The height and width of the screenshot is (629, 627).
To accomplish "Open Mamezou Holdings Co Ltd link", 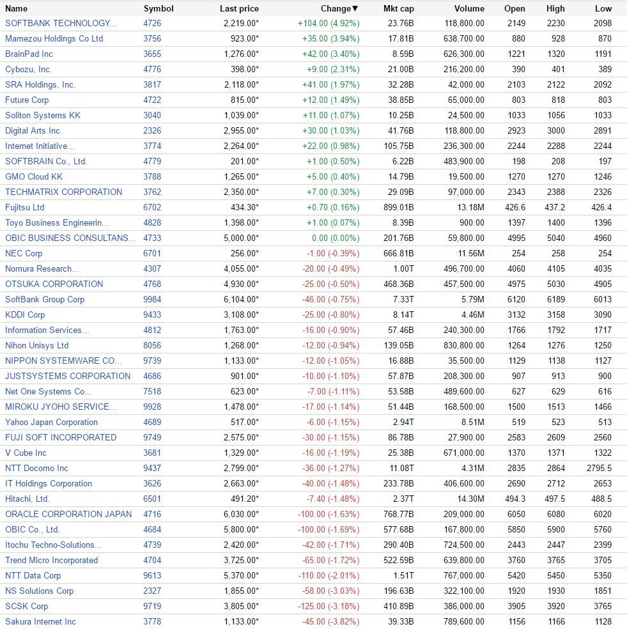I will click(x=54, y=38).
